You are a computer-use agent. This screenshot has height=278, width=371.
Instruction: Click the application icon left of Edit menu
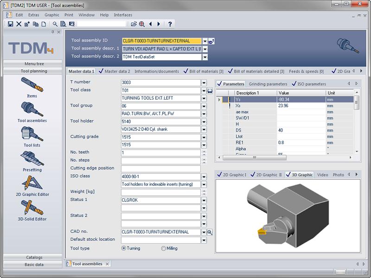pos(9,15)
